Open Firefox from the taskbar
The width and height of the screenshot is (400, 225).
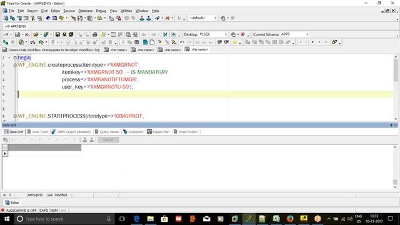pos(290,219)
